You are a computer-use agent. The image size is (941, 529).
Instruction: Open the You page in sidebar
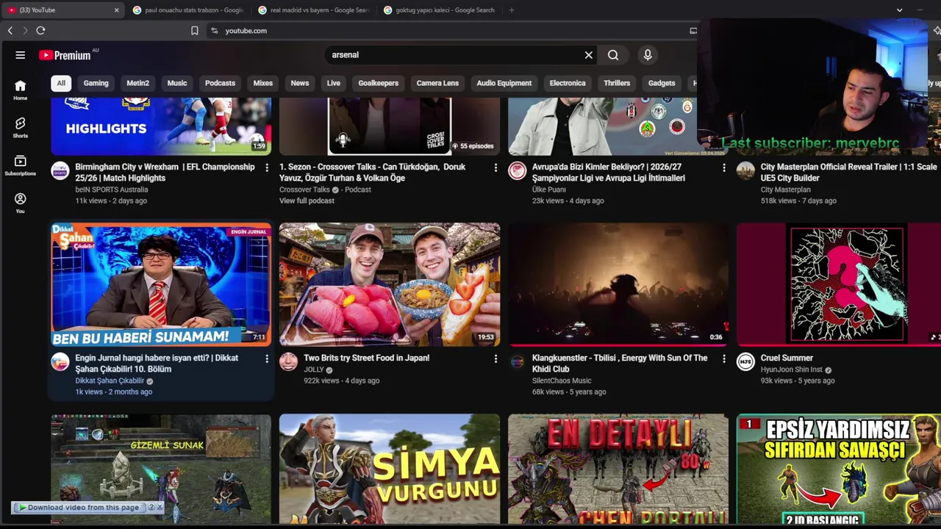click(x=21, y=203)
